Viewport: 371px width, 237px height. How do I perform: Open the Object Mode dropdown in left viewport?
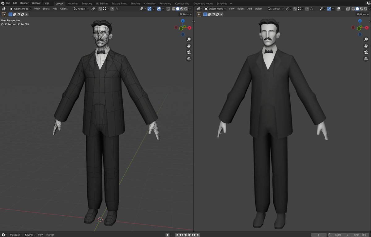point(20,9)
